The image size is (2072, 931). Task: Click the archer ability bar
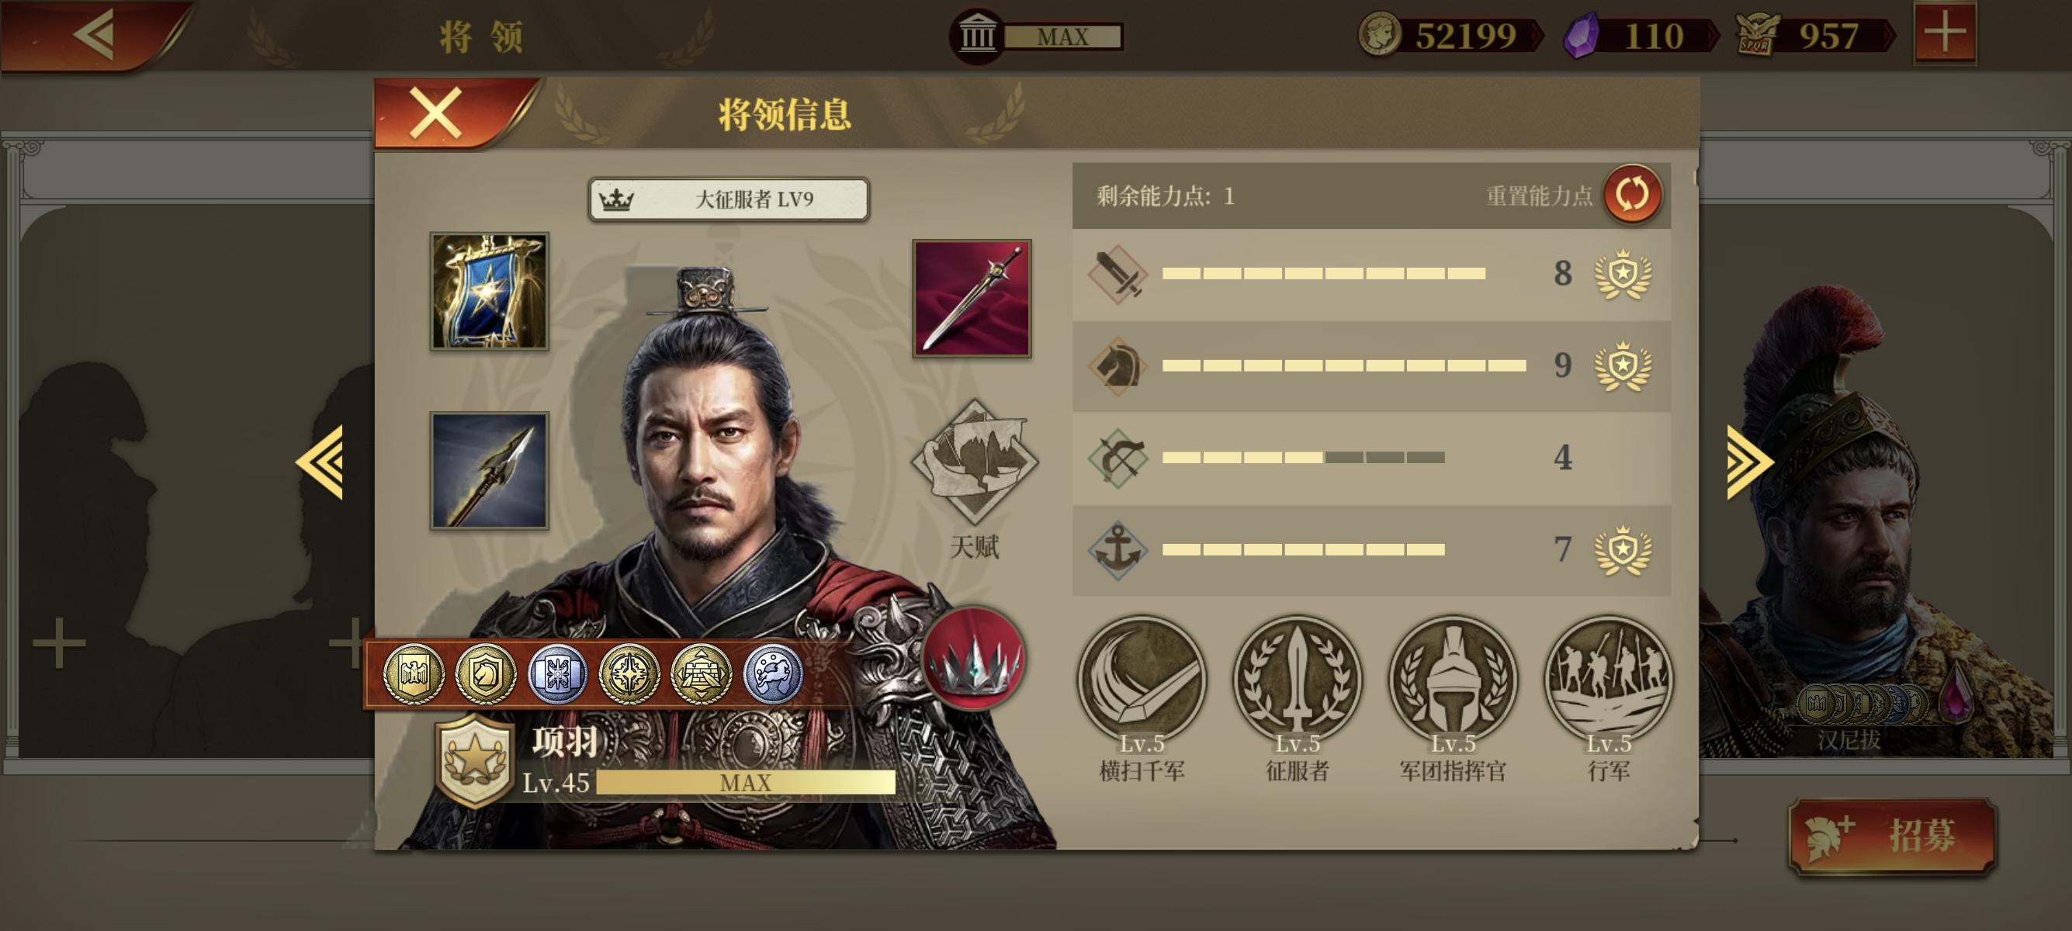coord(1303,458)
